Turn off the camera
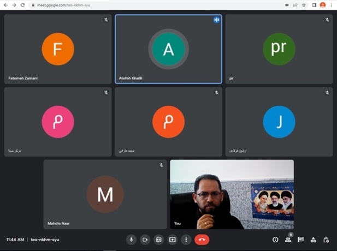This screenshot has height=251, width=337. 145,240
